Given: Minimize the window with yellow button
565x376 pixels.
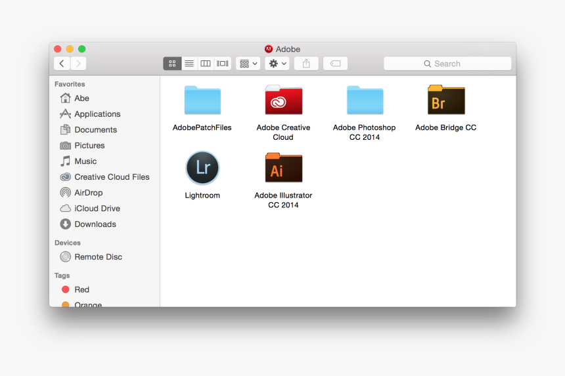Looking at the screenshot, I should click(70, 49).
